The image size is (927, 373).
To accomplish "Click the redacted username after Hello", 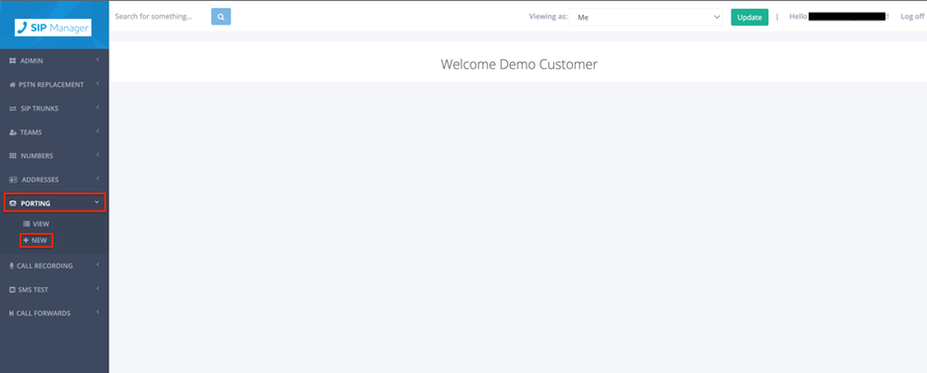I will (846, 17).
